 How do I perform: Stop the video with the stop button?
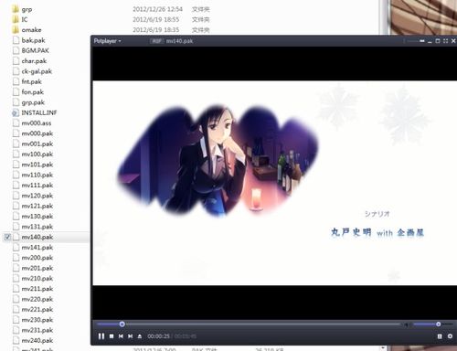[x=112, y=336]
